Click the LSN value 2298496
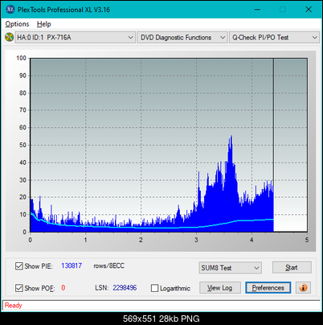323x325 pixels. tap(125, 288)
